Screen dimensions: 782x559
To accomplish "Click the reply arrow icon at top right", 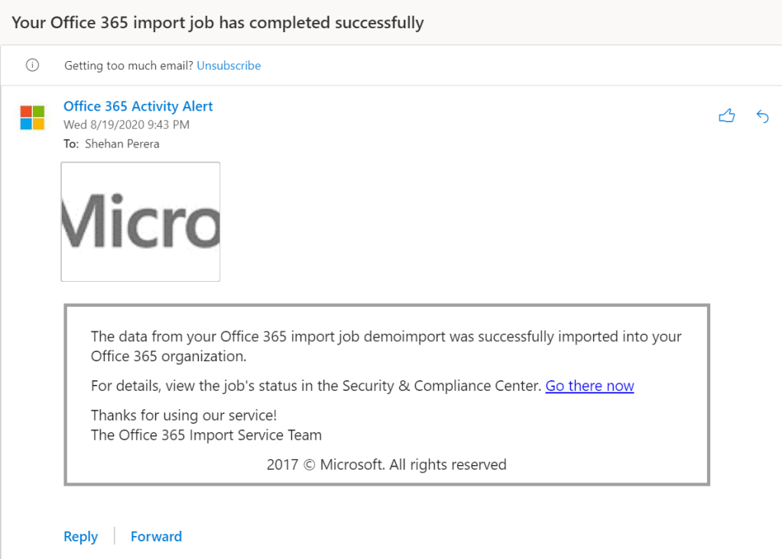I will 762,116.
